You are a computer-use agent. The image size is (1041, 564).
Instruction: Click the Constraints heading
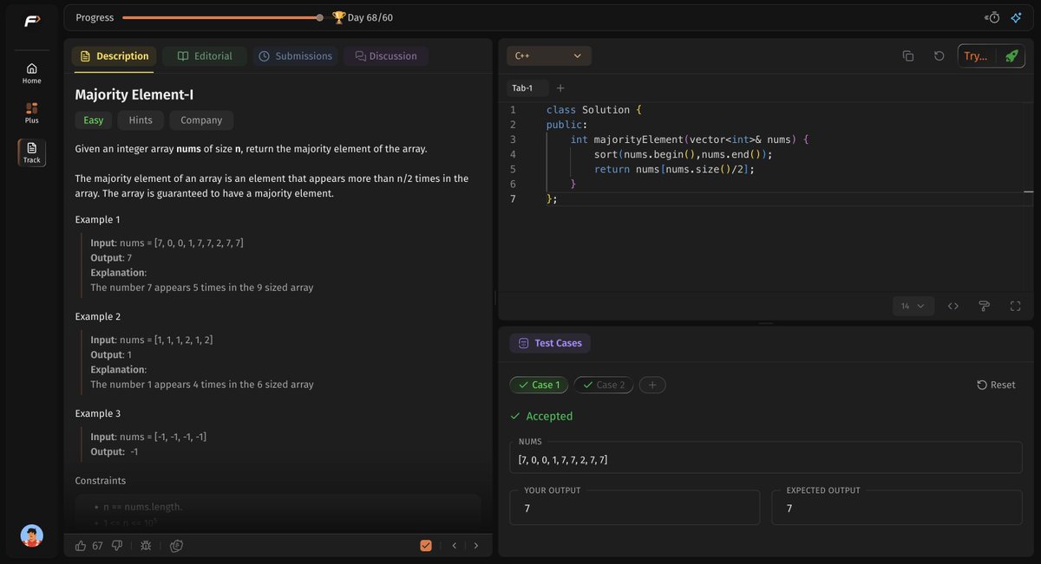(x=101, y=481)
